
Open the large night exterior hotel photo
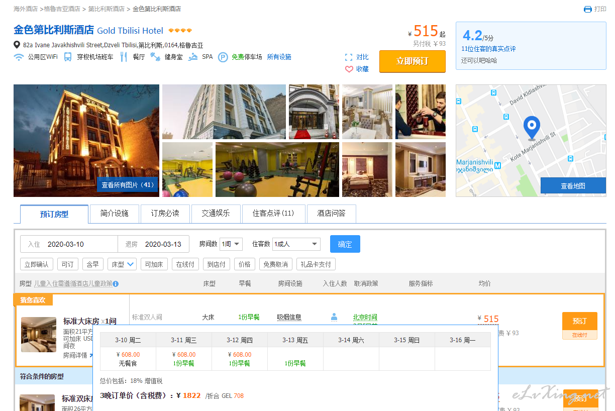(x=86, y=141)
